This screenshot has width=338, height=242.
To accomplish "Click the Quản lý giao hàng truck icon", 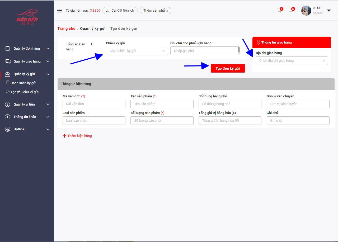I will pyautogui.click(x=8, y=61).
